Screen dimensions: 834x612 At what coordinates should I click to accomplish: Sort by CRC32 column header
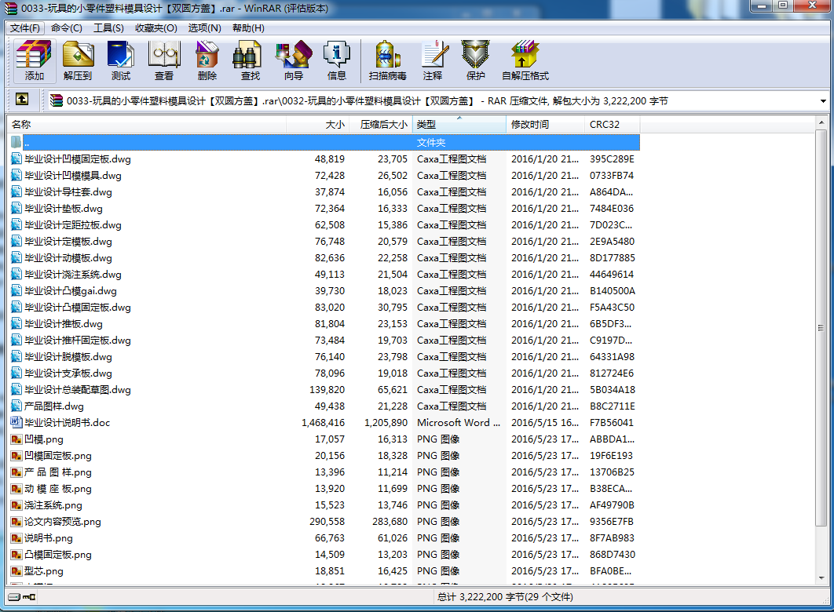click(x=613, y=124)
